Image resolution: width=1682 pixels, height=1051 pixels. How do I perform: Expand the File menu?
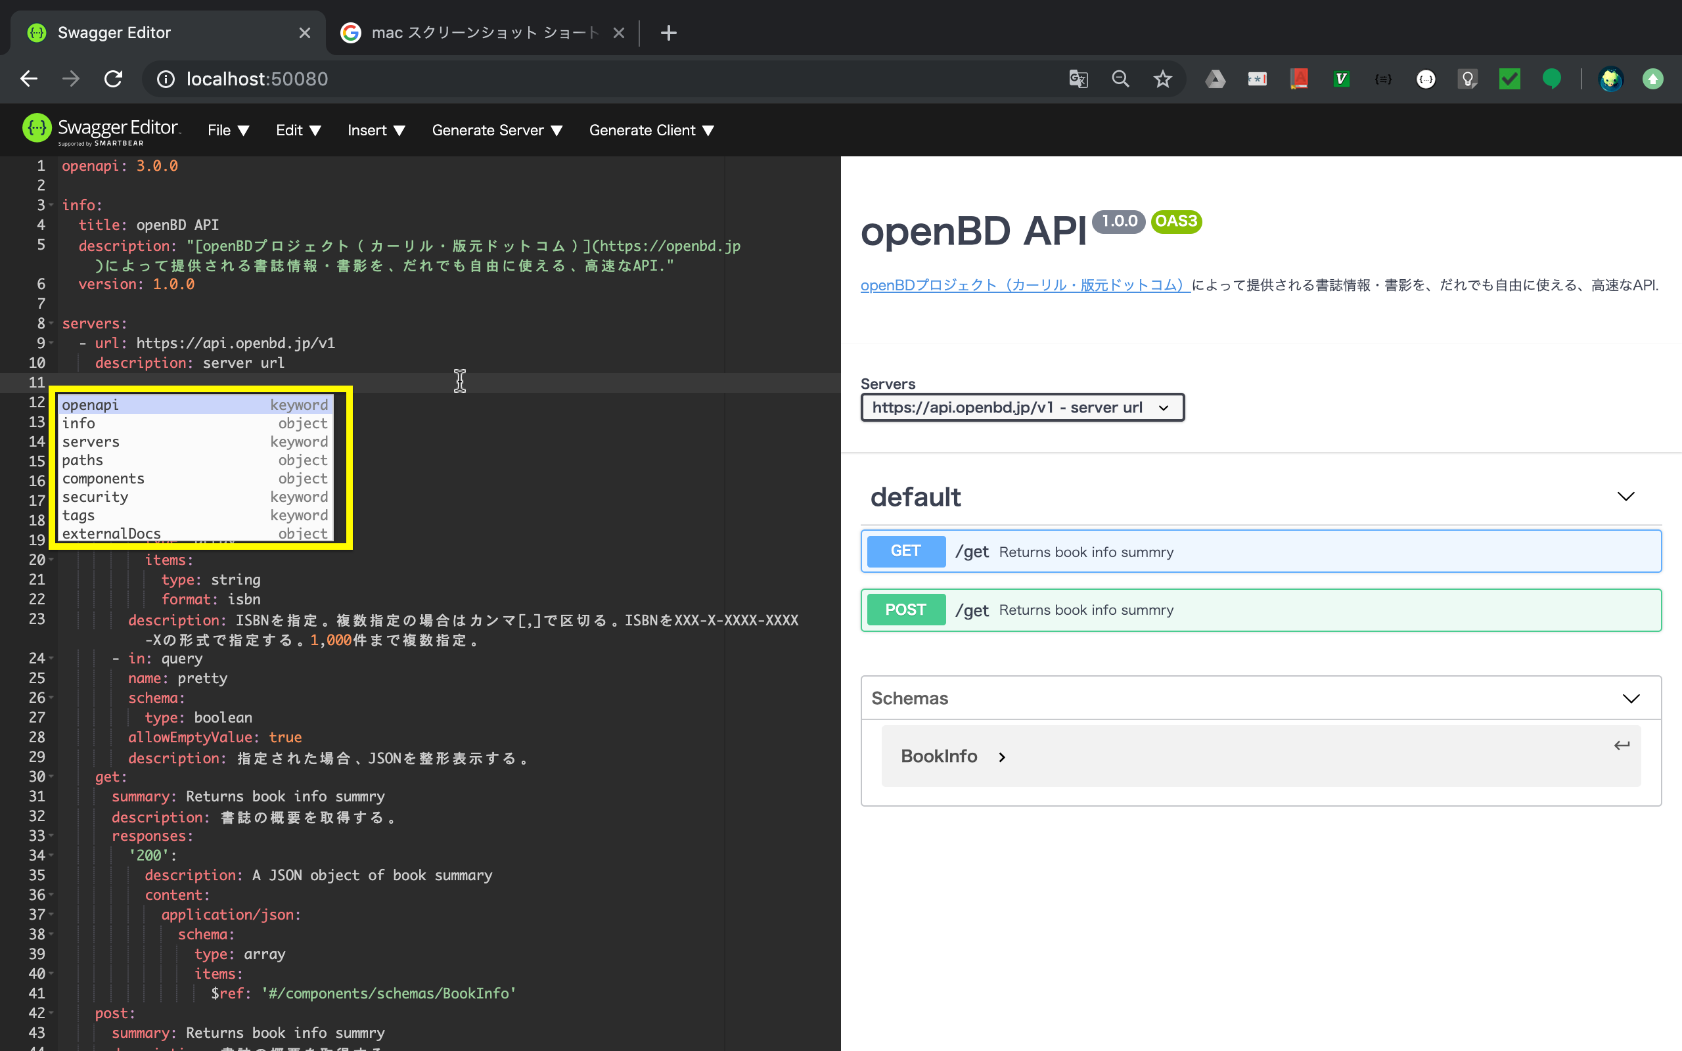(227, 130)
